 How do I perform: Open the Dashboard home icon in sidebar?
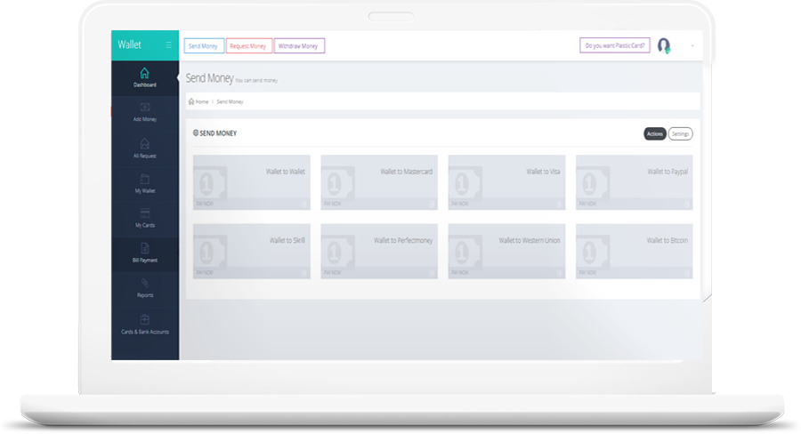click(x=145, y=73)
